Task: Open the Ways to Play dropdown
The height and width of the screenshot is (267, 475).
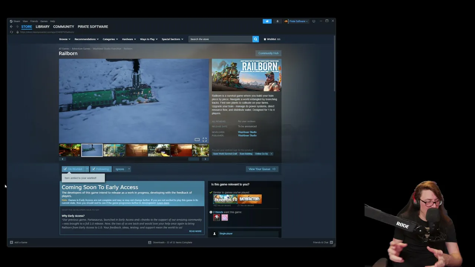Action: (149, 39)
